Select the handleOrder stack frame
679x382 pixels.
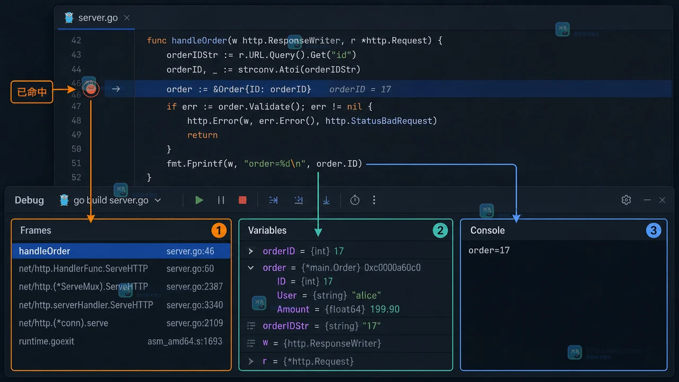coord(121,251)
